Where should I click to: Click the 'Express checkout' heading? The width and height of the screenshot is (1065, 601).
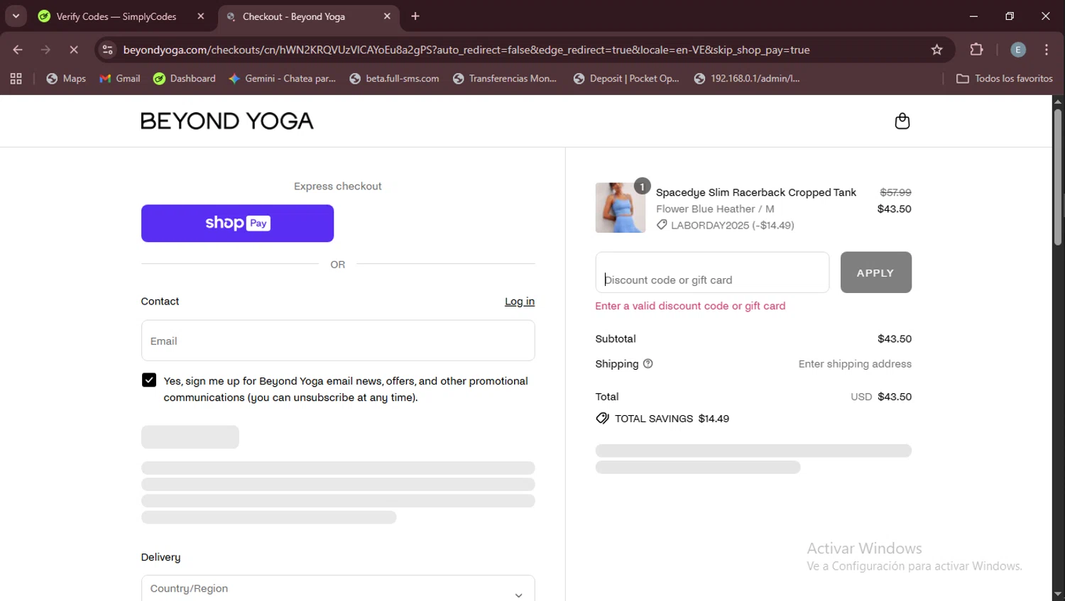338,186
